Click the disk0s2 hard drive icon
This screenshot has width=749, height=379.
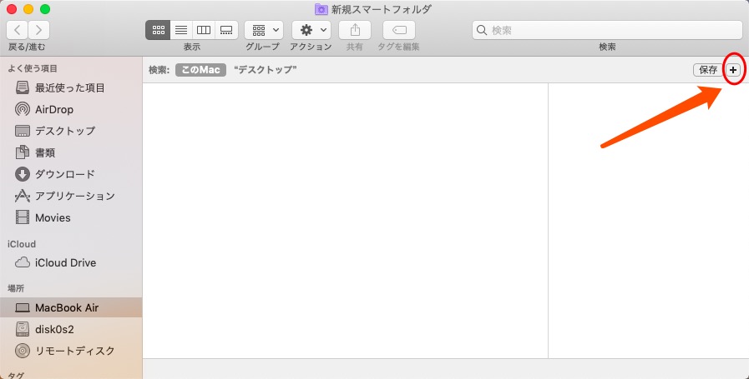coord(23,329)
